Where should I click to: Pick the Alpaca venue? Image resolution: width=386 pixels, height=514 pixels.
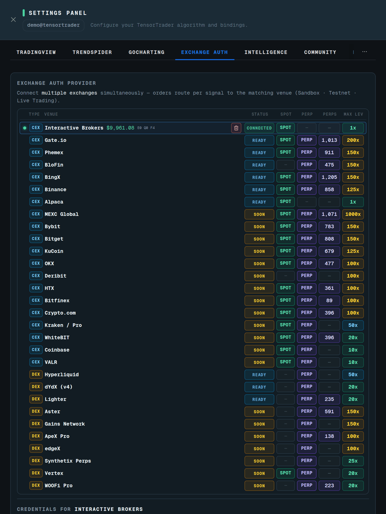click(x=193, y=202)
